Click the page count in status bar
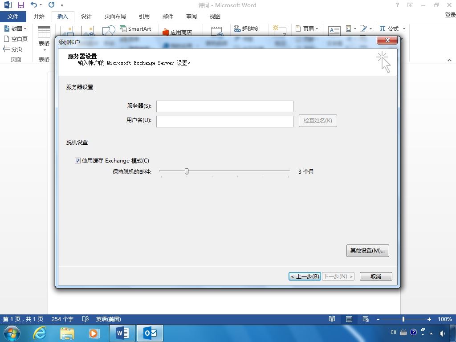The image size is (456, 342). tap(23, 319)
